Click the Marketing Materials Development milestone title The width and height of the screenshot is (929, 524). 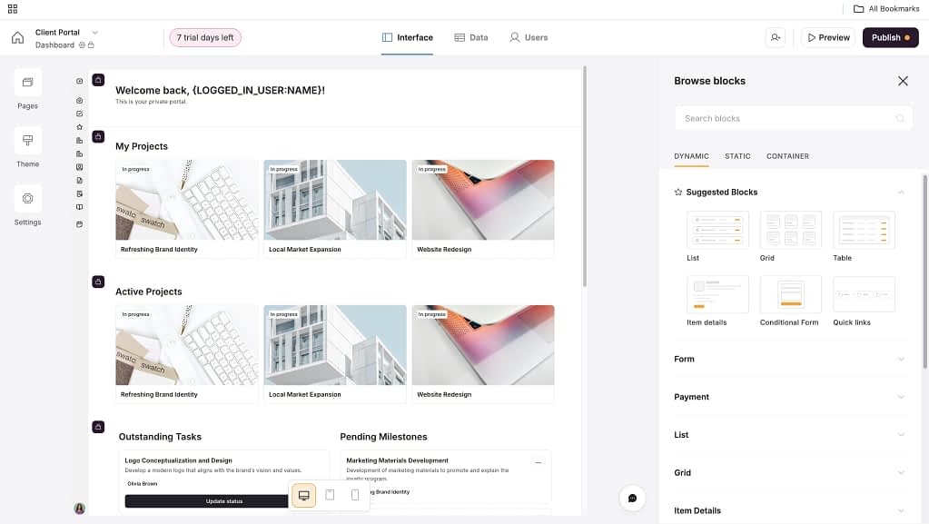[397, 460]
